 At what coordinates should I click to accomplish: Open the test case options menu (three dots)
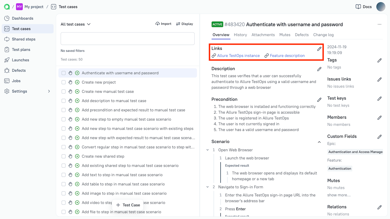[379, 24]
